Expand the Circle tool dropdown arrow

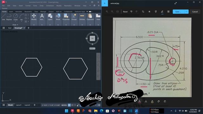tap(16, 21)
